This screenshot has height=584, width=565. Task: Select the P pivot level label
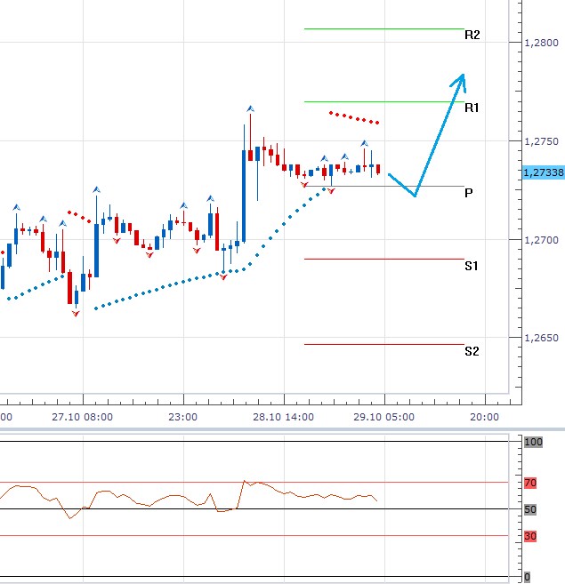point(468,192)
